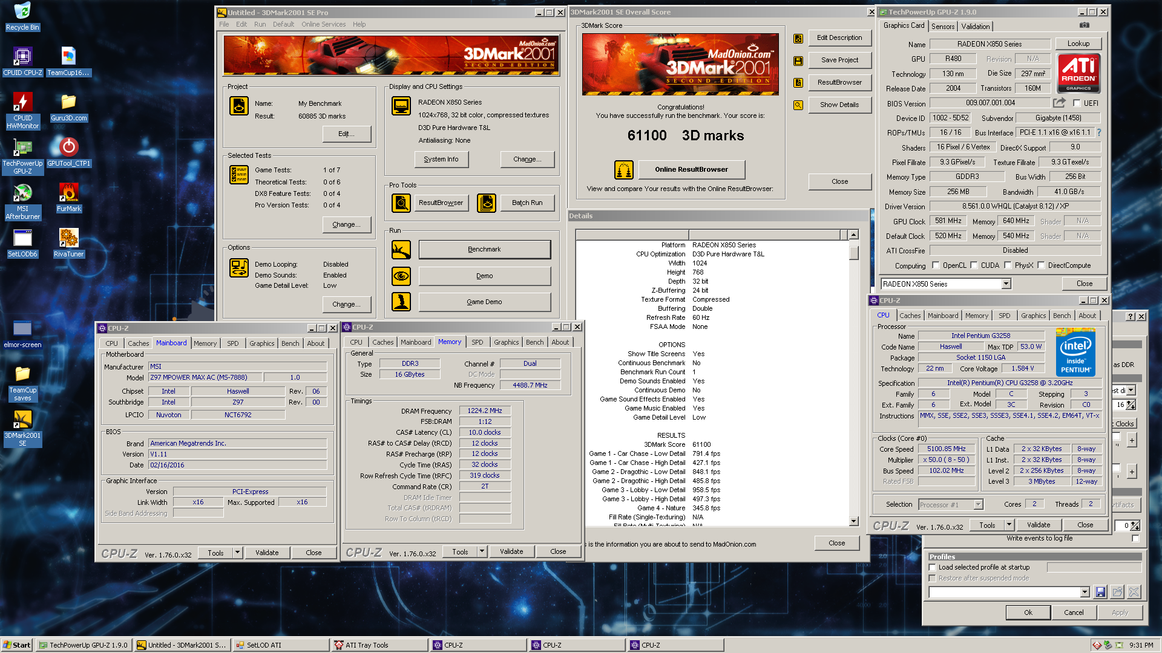The height and width of the screenshot is (653, 1162).
Task: Enable Write events to log file
Action: [1135, 538]
